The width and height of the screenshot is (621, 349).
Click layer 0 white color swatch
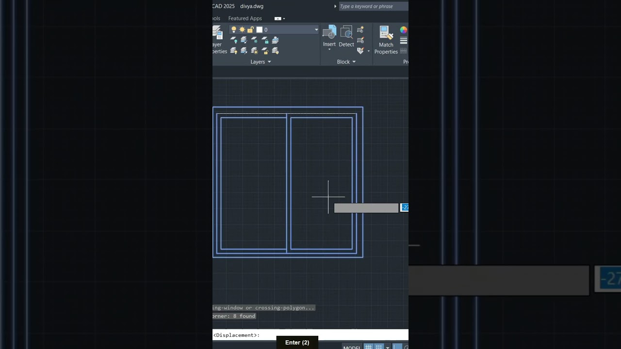coord(259,30)
